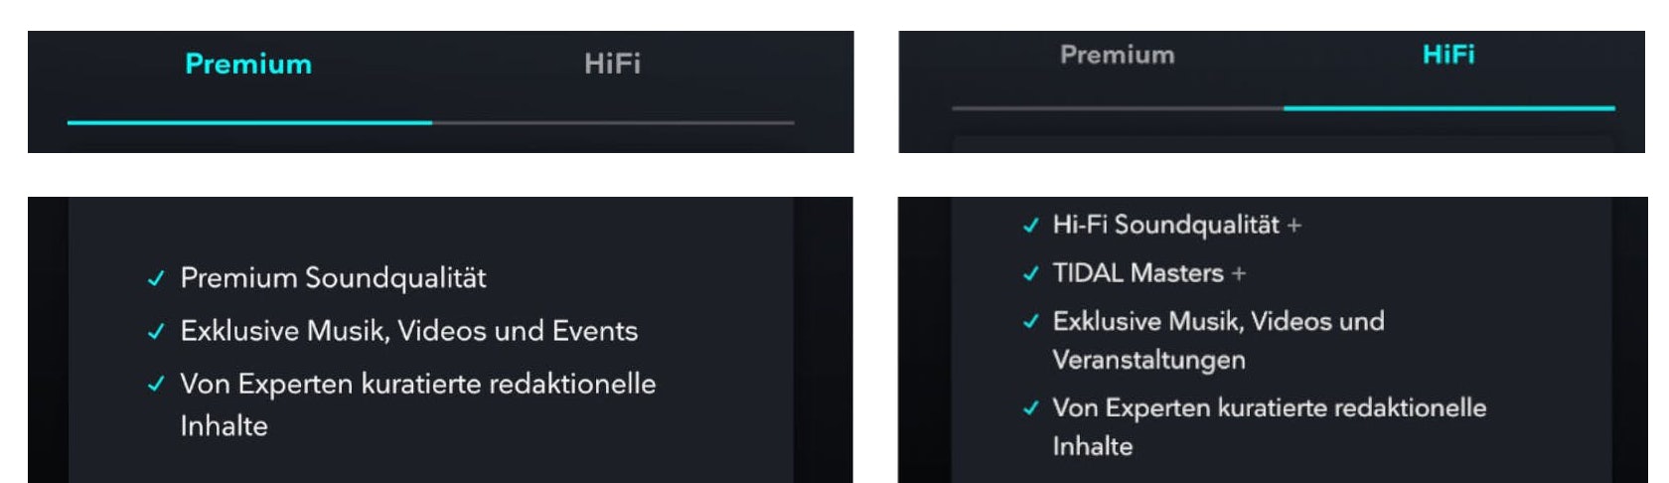
Task: Expand the plus after Hi-Fi Soundqualität
Action: pos(1293,227)
